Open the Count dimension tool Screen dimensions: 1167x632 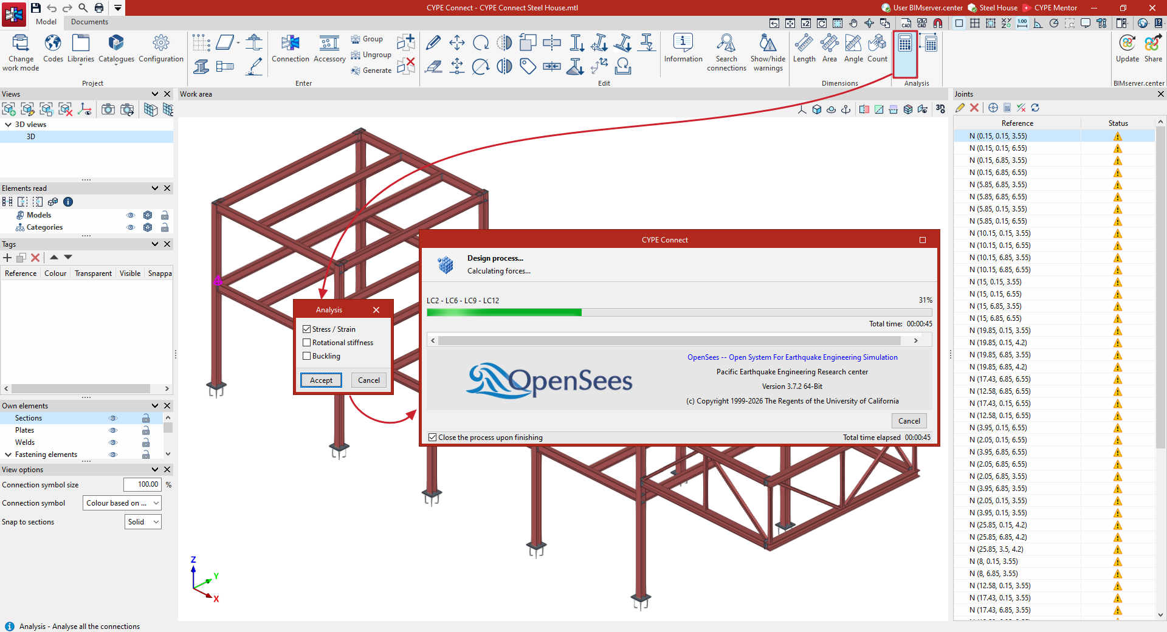coord(877,49)
